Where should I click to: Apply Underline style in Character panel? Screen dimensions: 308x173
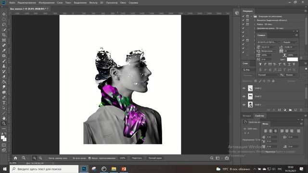289,64
